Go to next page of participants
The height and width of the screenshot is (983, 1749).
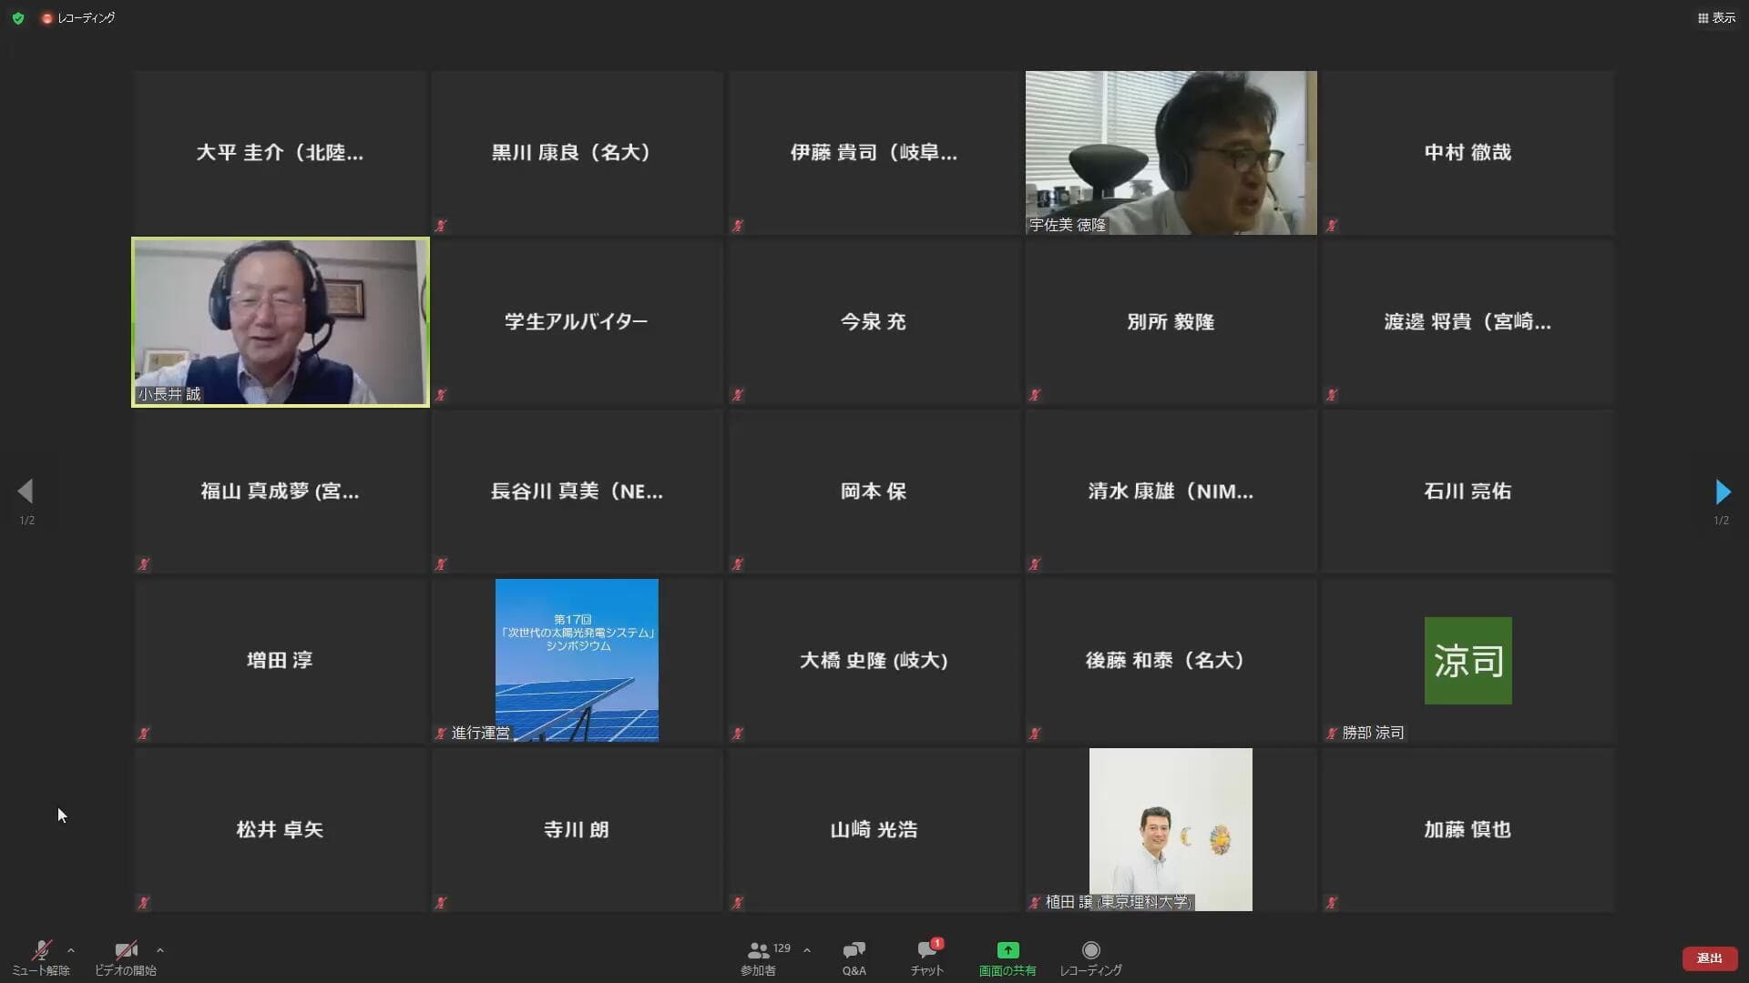[1722, 492]
